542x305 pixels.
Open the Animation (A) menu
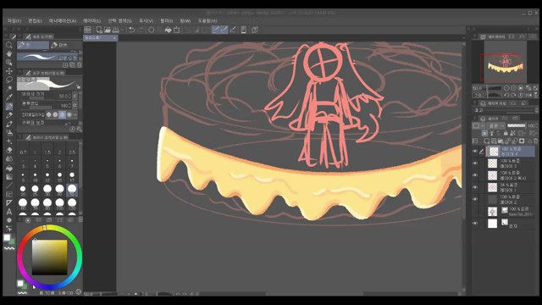(x=62, y=20)
